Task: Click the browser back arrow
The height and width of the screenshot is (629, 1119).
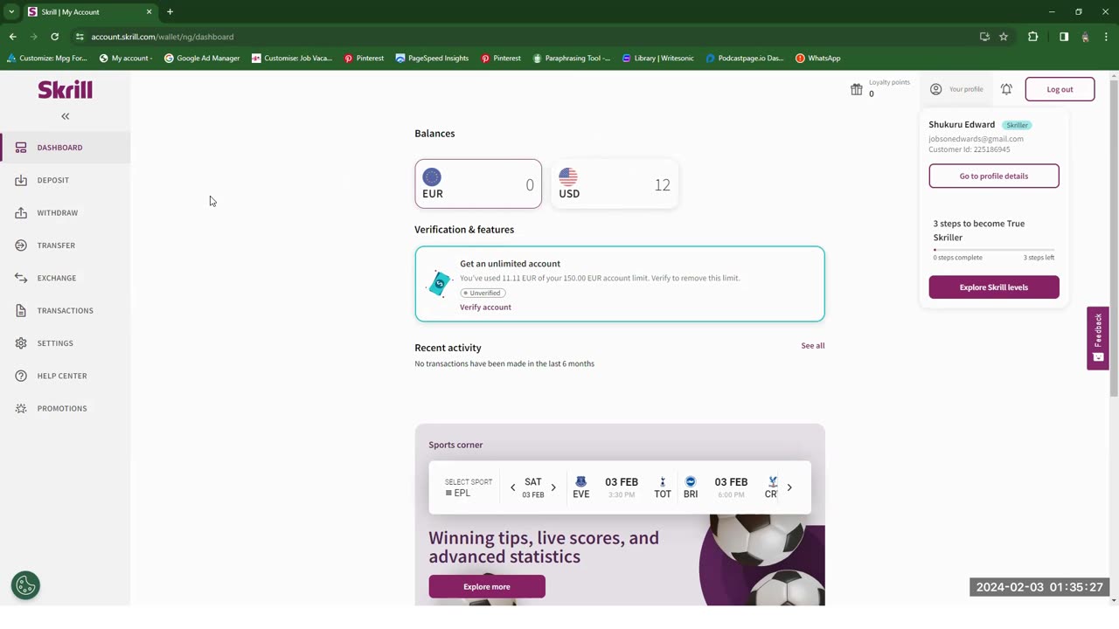Action: pos(12,37)
